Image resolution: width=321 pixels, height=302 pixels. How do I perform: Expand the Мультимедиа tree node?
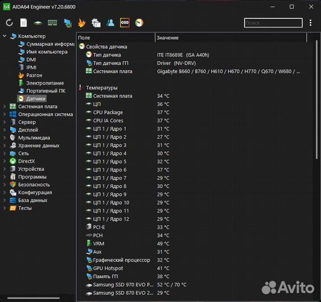coord(4,138)
